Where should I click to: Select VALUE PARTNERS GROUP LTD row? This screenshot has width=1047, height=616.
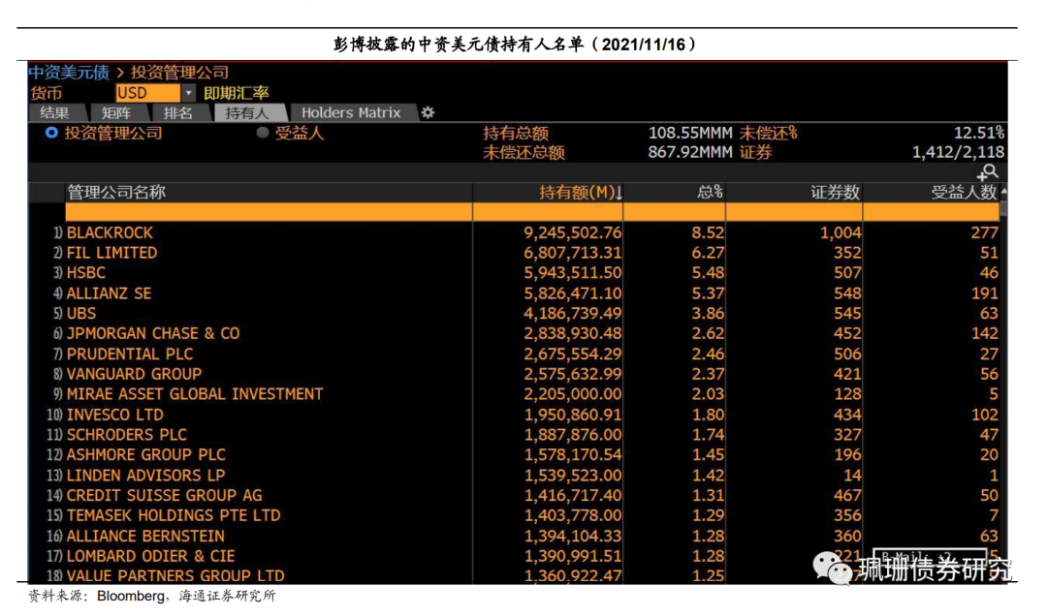[x=514, y=575]
